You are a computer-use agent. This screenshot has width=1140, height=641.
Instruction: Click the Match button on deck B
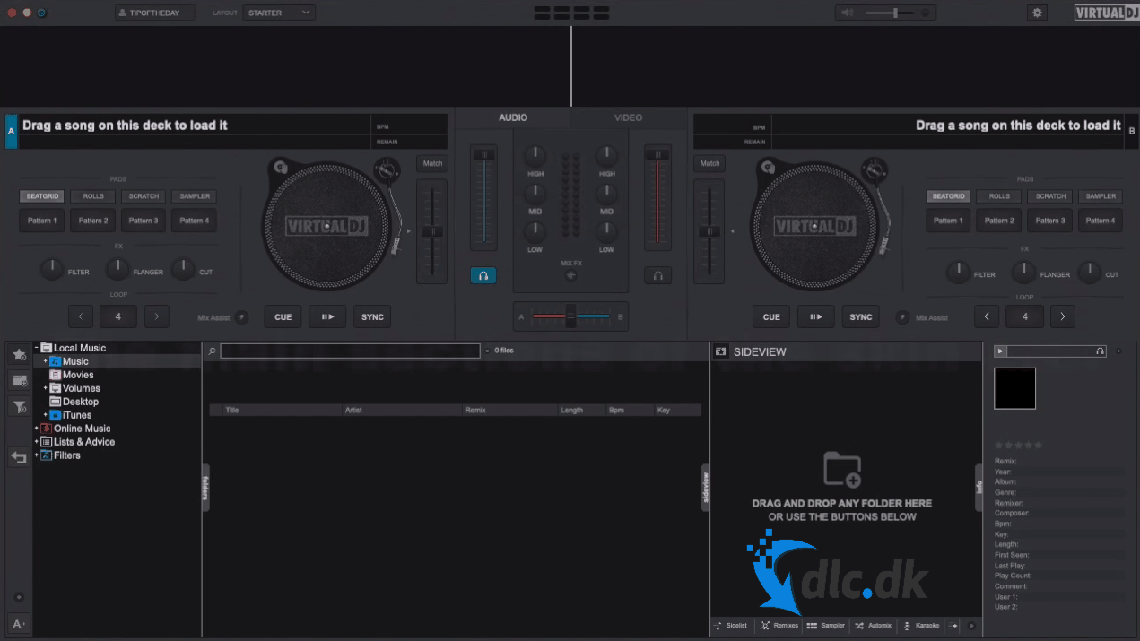(x=710, y=163)
